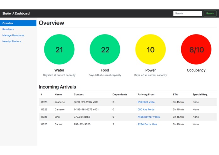This screenshot has height=155, width=219.
Task: Click the Special Req. column header
Action: click(x=200, y=94)
